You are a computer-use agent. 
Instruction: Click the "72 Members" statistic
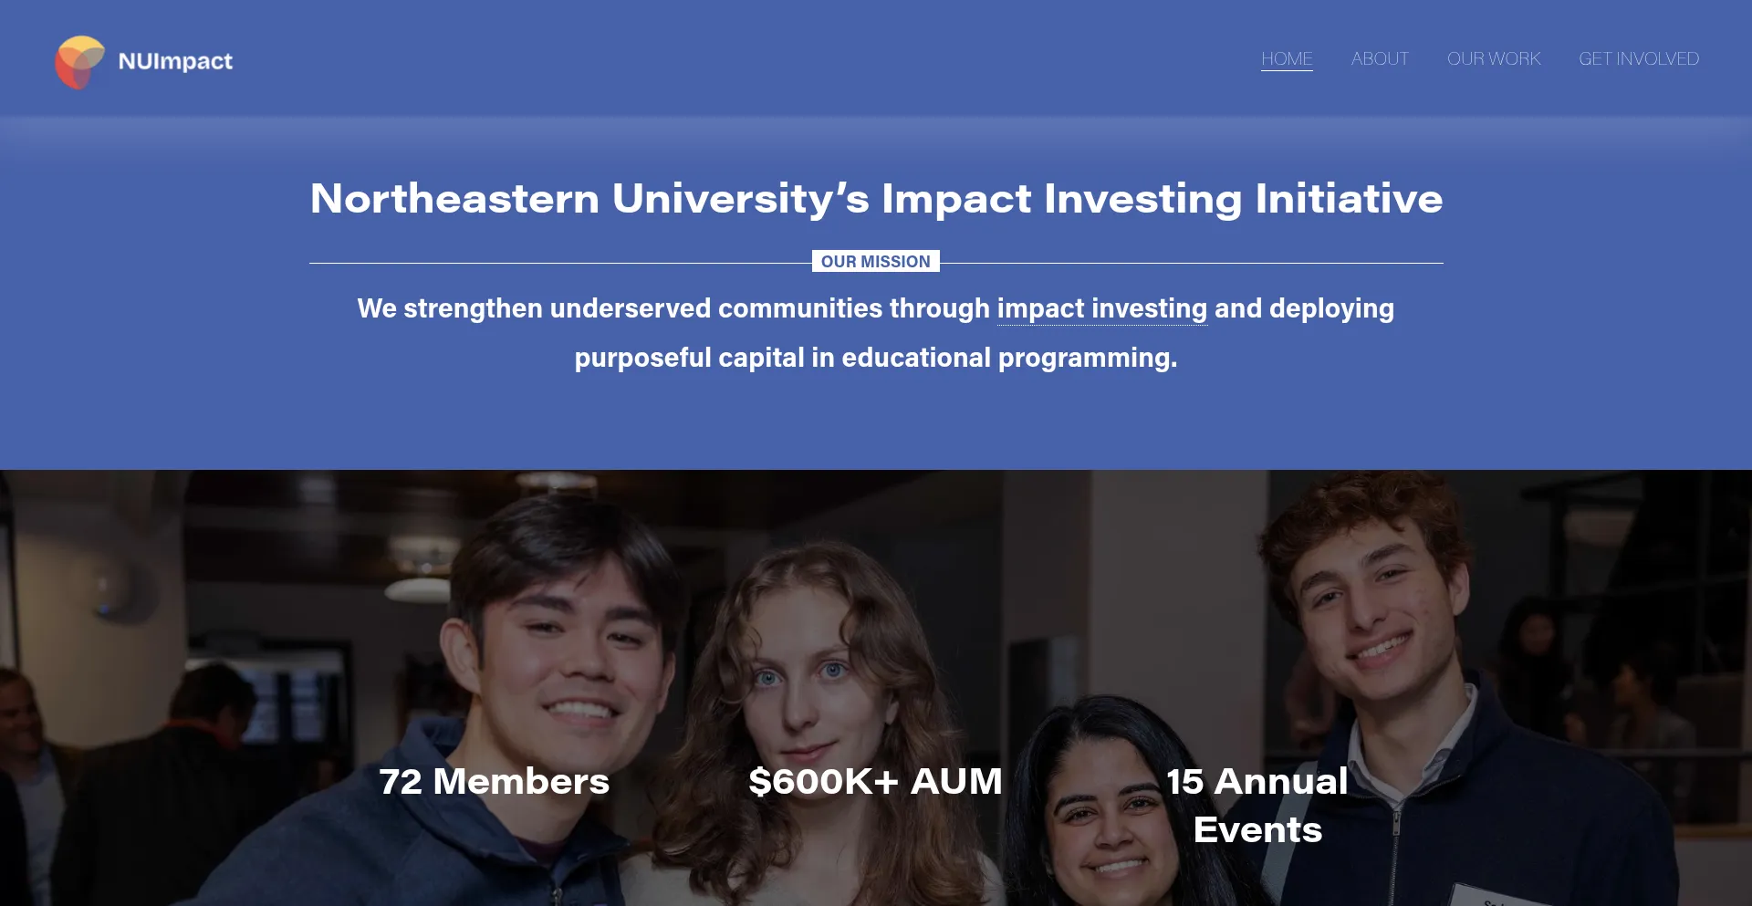point(494,782)
